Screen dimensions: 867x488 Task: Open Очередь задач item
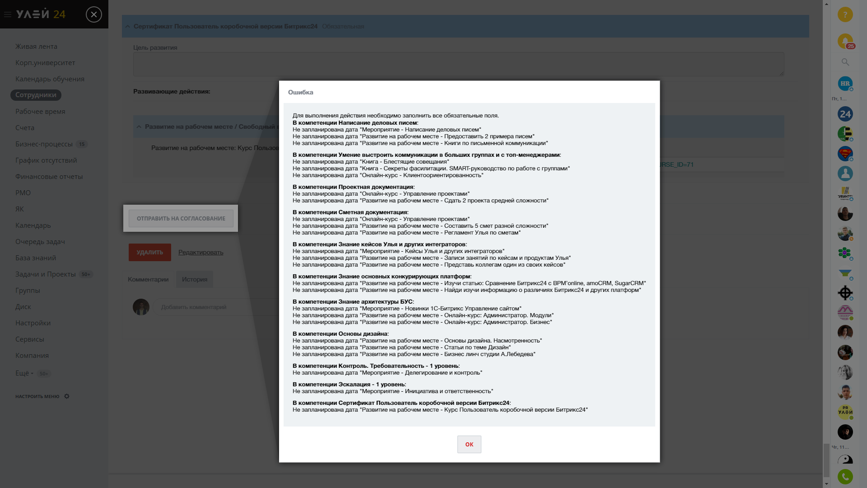point(40,242)
